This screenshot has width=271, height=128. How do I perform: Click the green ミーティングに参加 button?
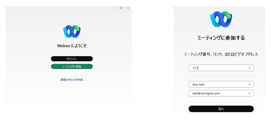pos(72,66)
